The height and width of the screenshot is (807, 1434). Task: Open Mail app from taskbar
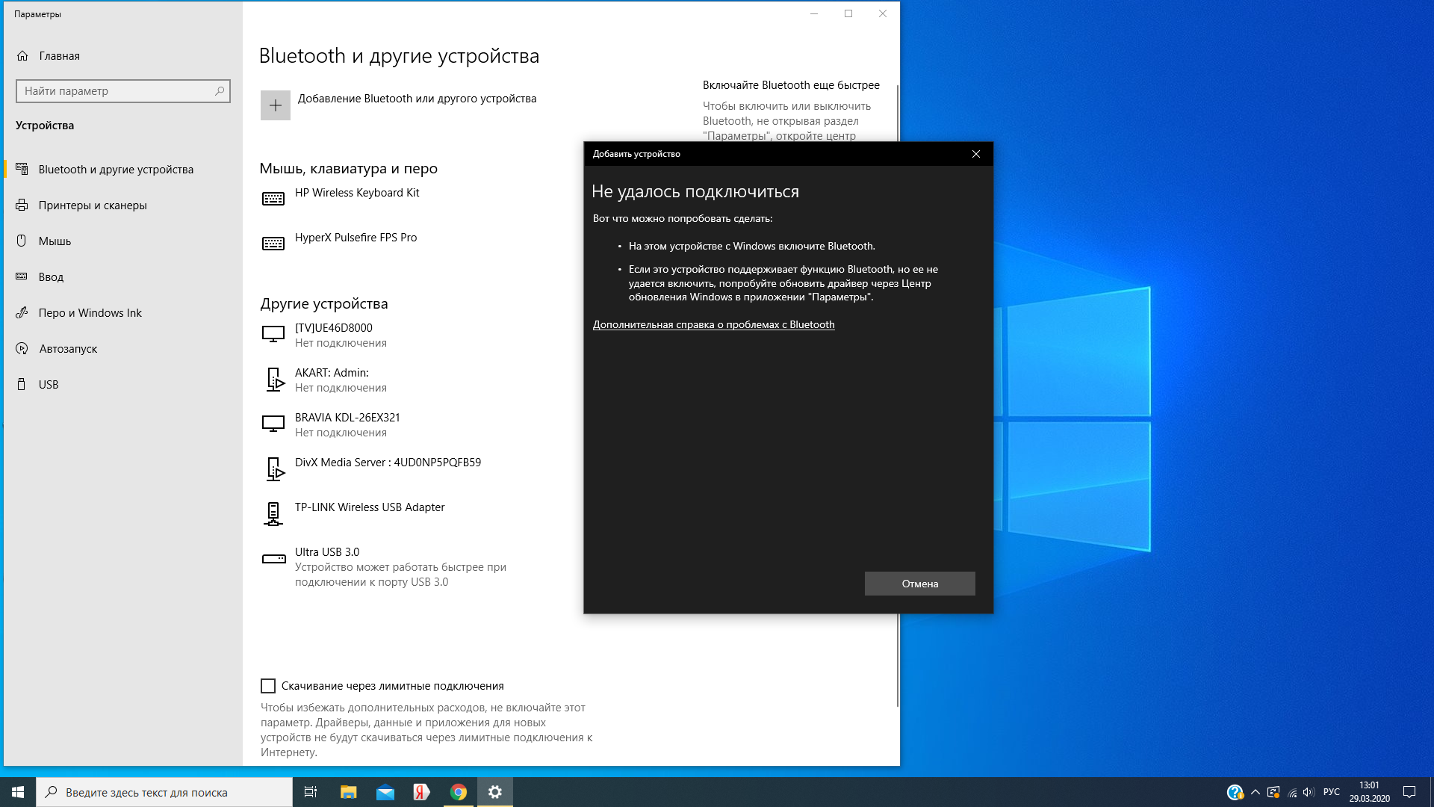(x=385, y=792)
